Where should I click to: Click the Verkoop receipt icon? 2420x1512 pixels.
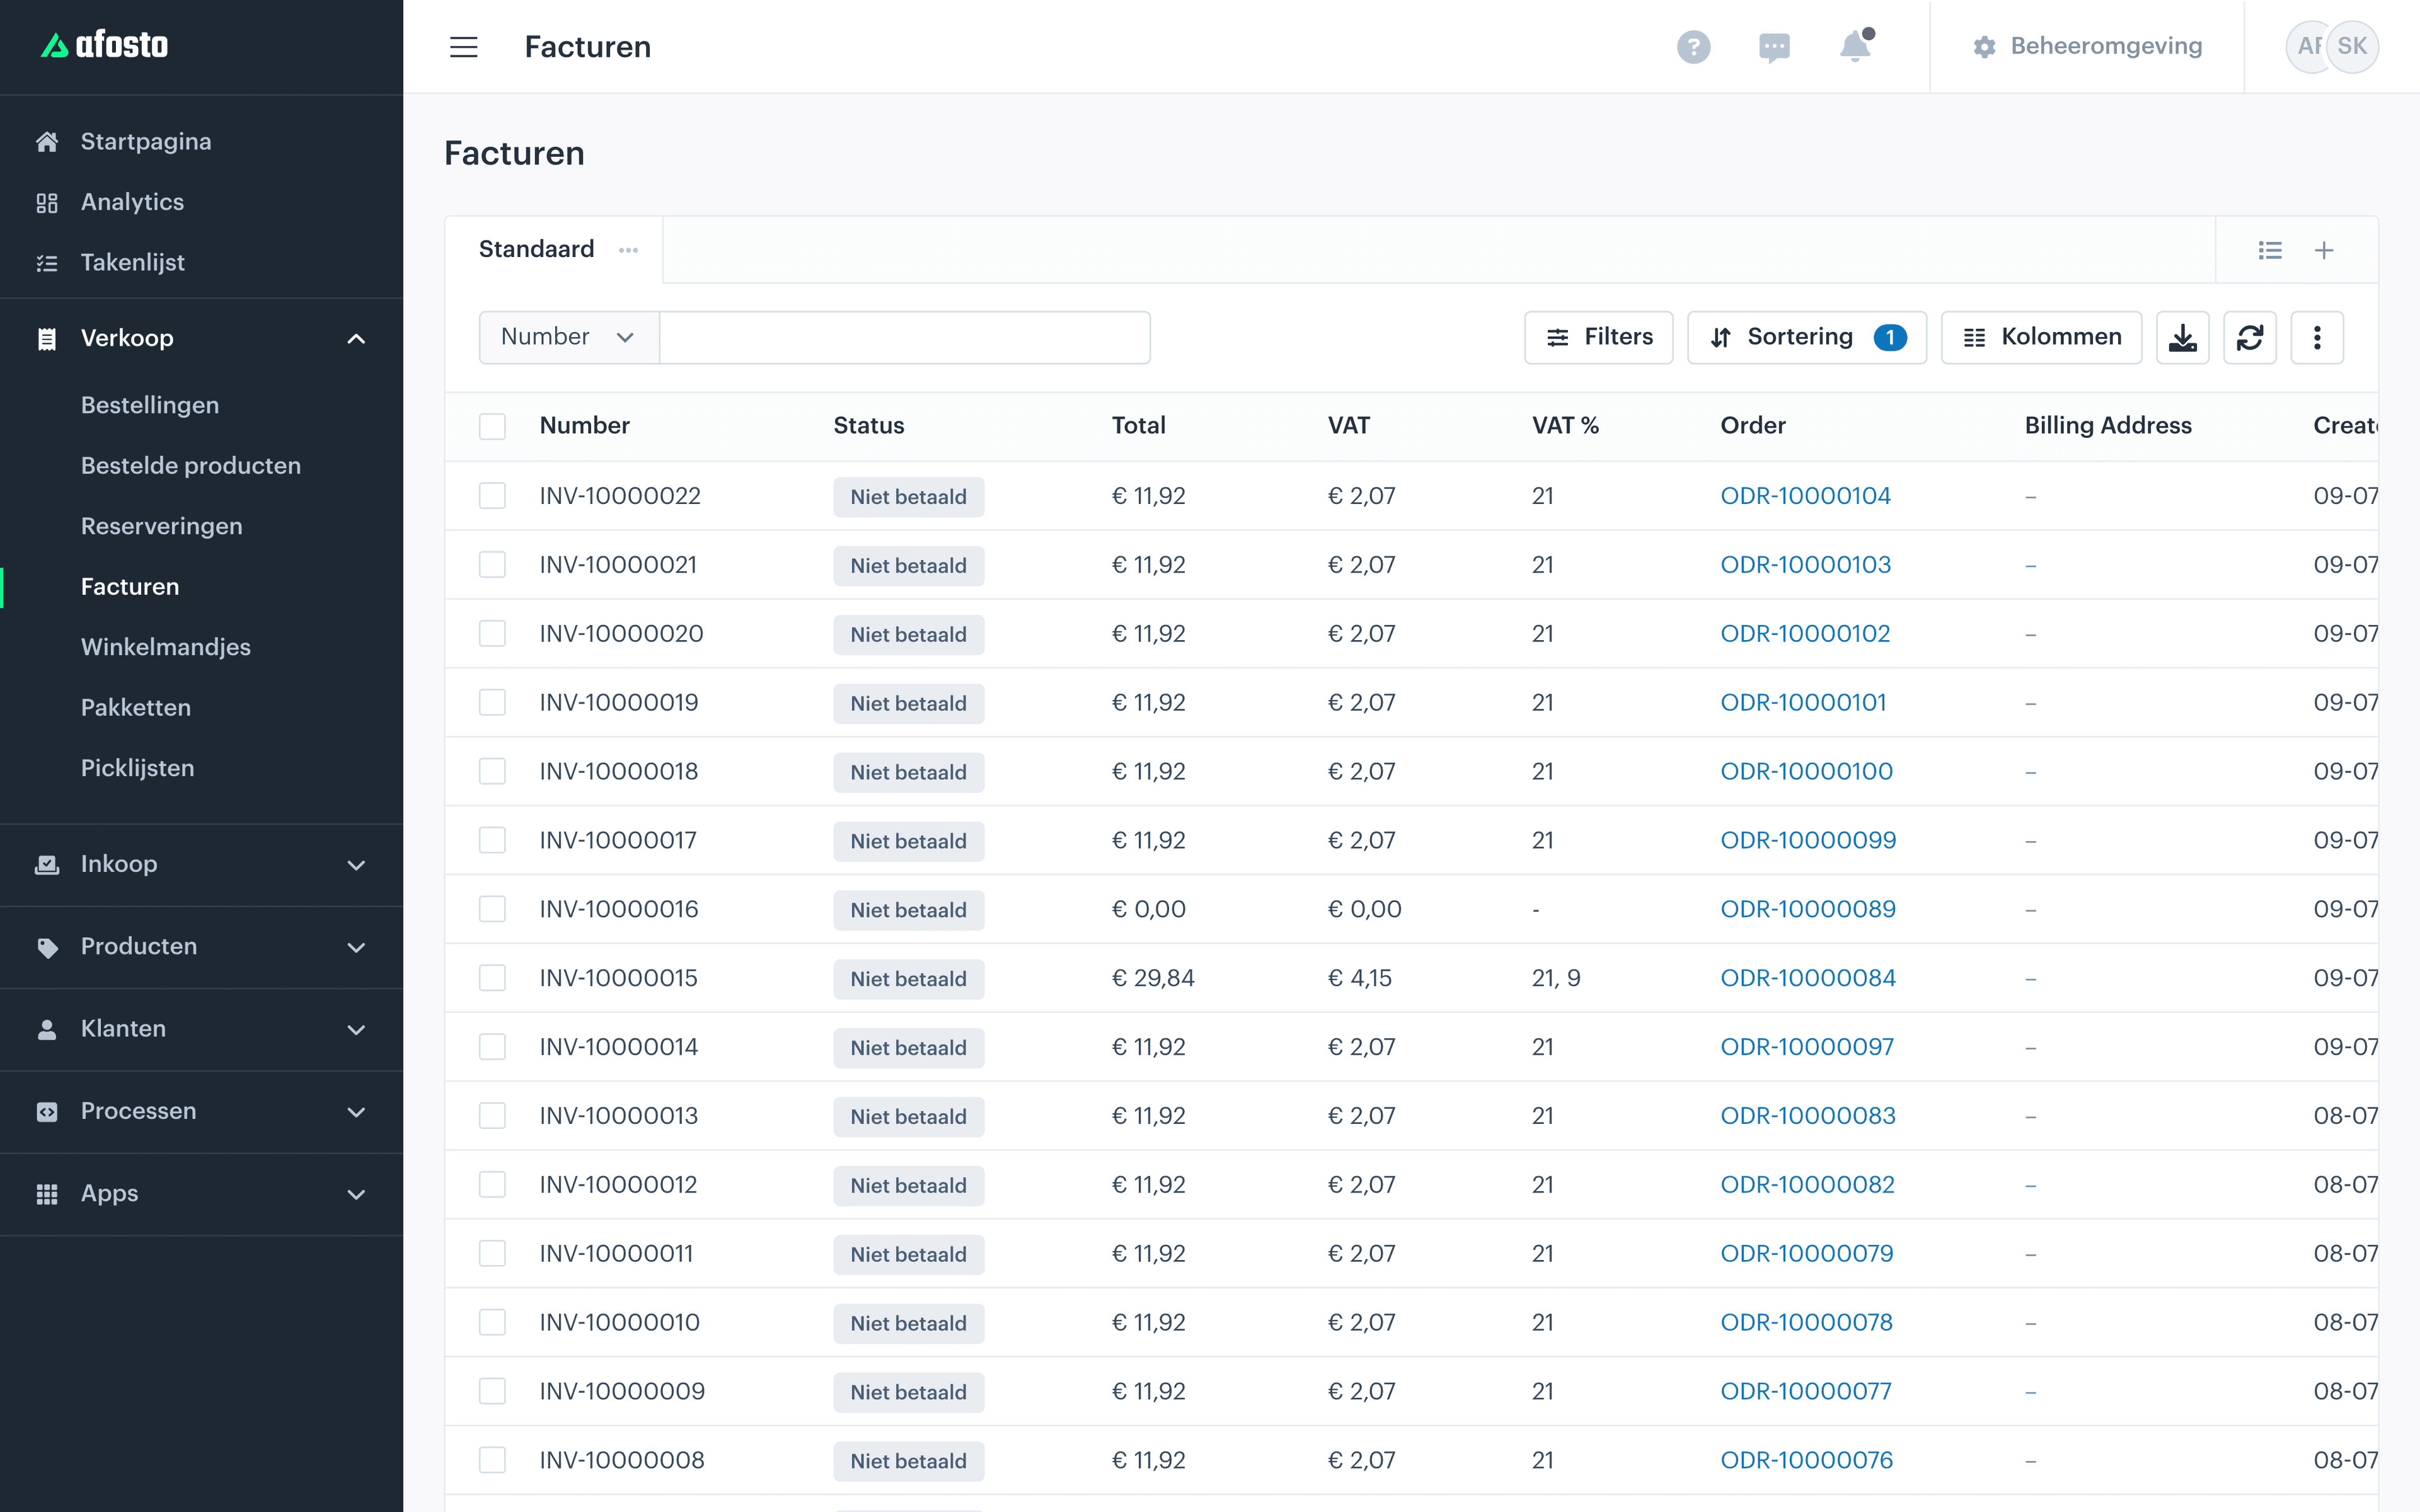(x=47, y=339)
